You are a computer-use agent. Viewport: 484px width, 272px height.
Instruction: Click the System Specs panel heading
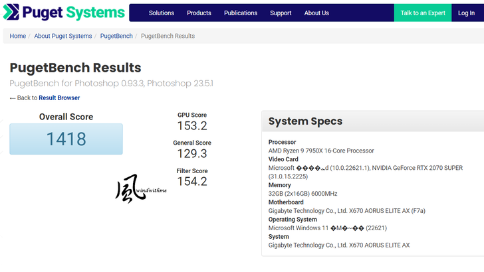(x=305, y=121)
